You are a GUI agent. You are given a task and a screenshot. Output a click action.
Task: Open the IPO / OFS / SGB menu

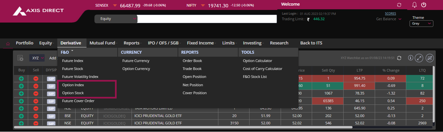point(164,43)
